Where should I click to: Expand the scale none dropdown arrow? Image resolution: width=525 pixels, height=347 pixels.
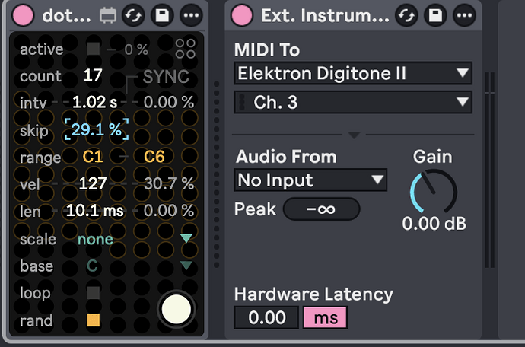tap(186, 238)
